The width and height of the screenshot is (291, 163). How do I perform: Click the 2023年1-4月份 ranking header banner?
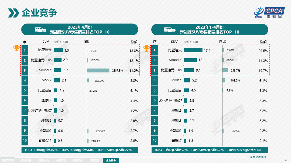click(x=209, y=30)
